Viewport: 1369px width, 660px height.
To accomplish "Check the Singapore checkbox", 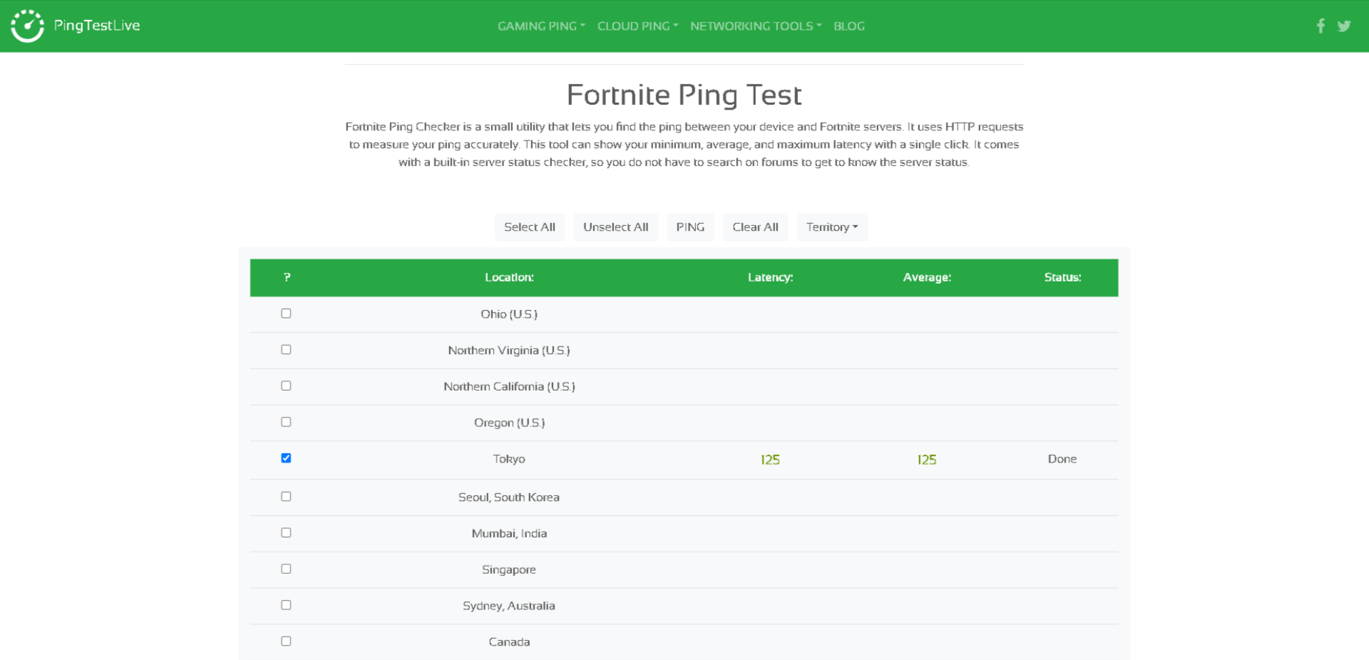I will [286, 569].
